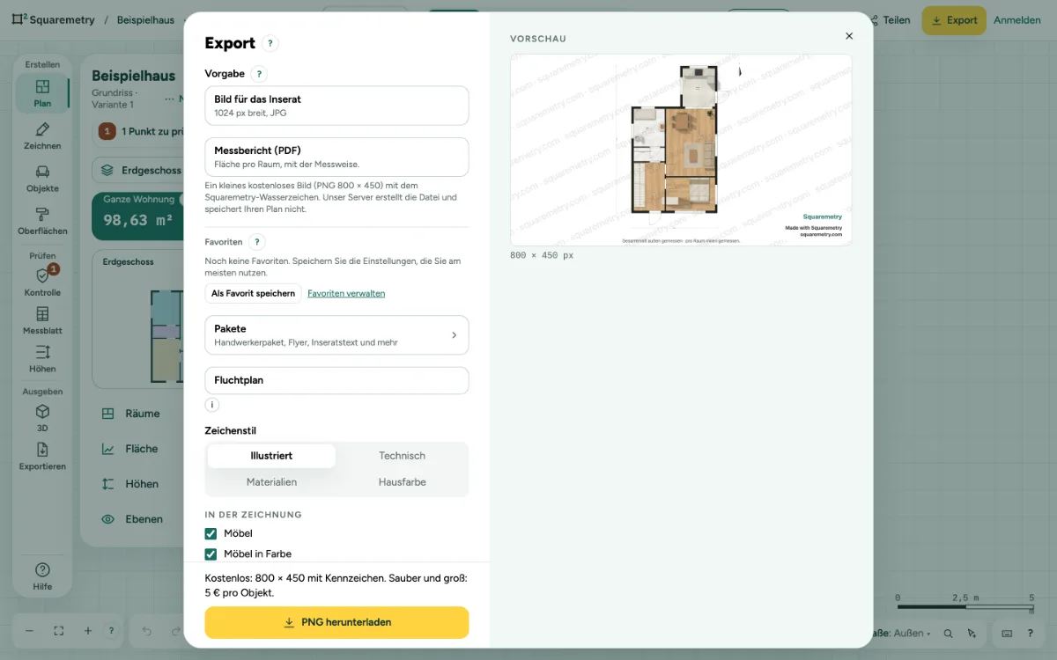The image size is (1057, 660).
Task: Click the search magnifier icon bottom right
Action: (x=948, y=633)
